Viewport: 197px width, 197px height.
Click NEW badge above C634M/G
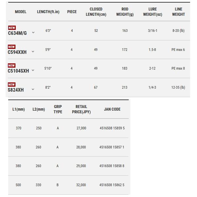tap(12, 28)
